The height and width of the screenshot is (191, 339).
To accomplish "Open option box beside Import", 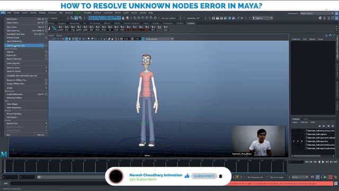I will 46,52.
